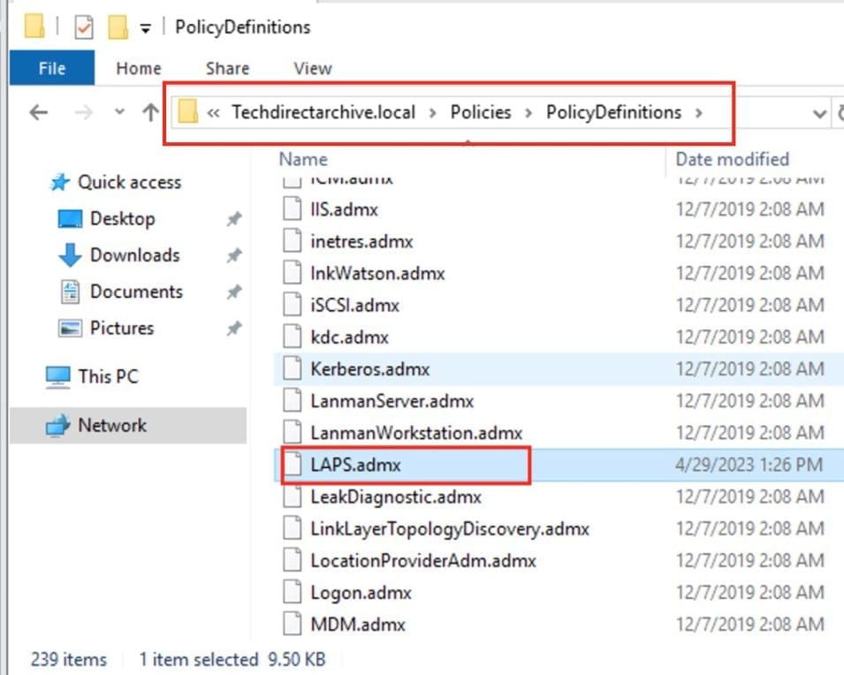Expand the chevron after PolicyDefinitions in path

point(699,113)
